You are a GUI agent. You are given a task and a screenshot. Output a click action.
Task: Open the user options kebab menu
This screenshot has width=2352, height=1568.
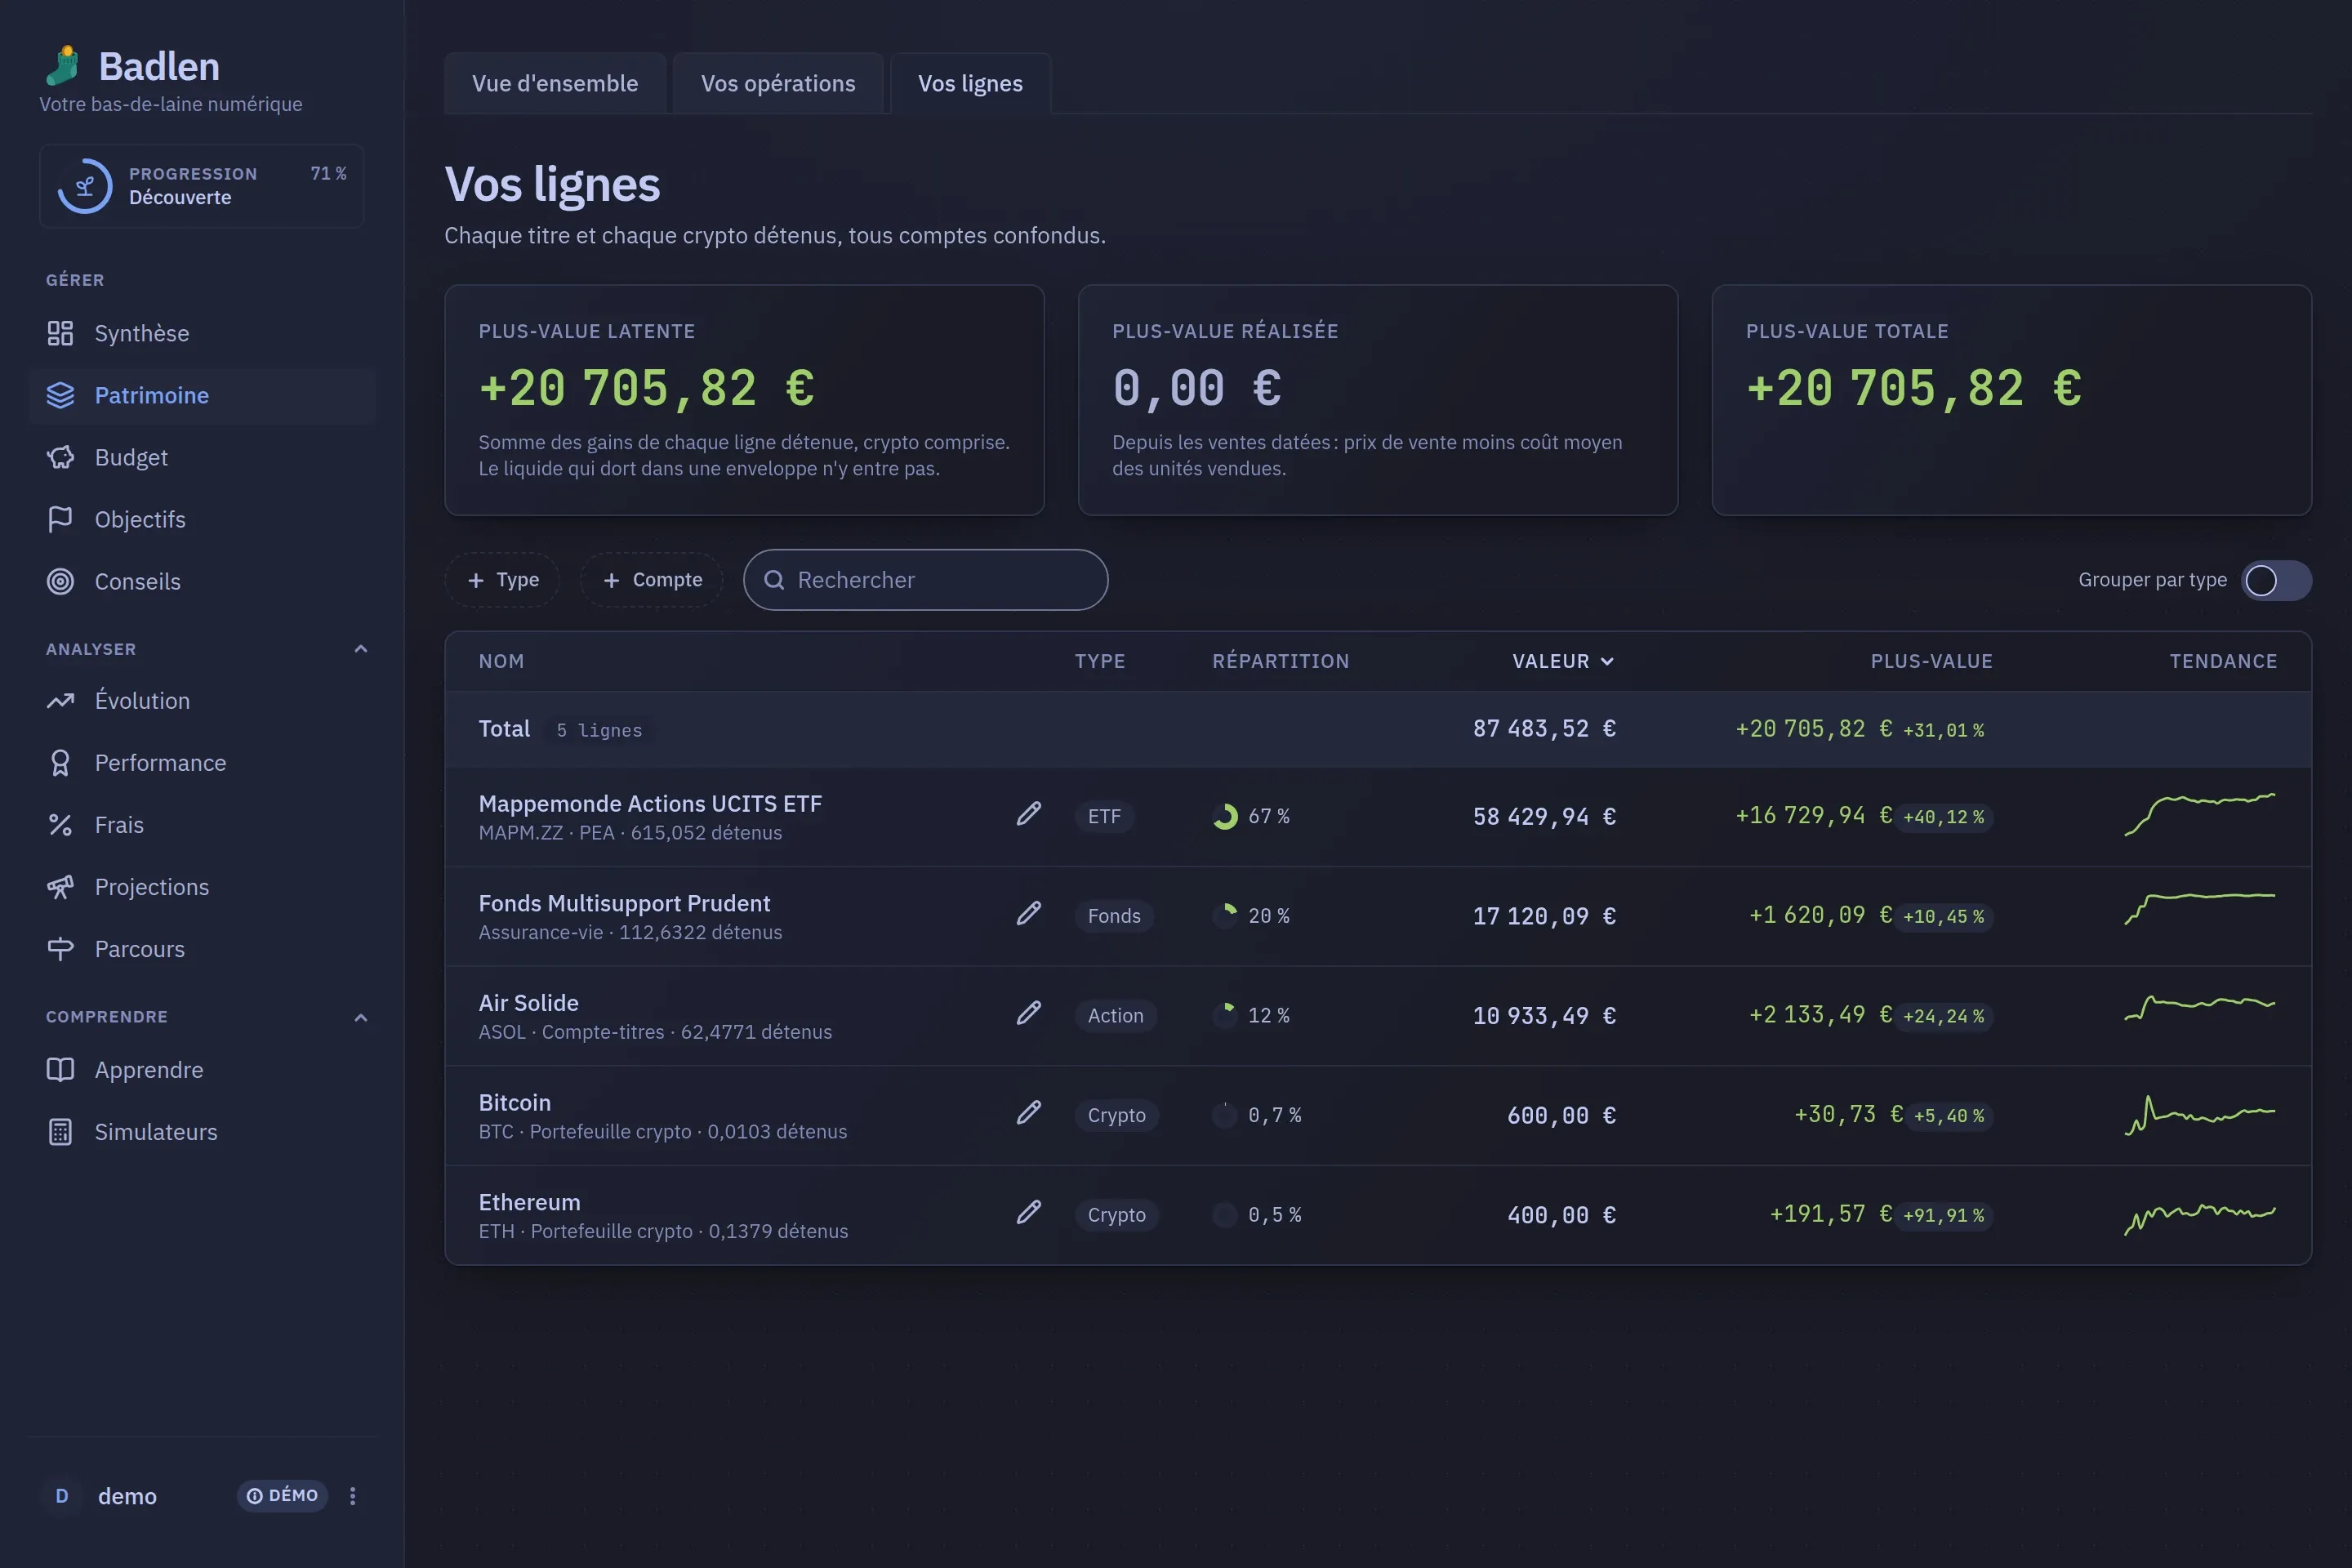(352, 1495)
